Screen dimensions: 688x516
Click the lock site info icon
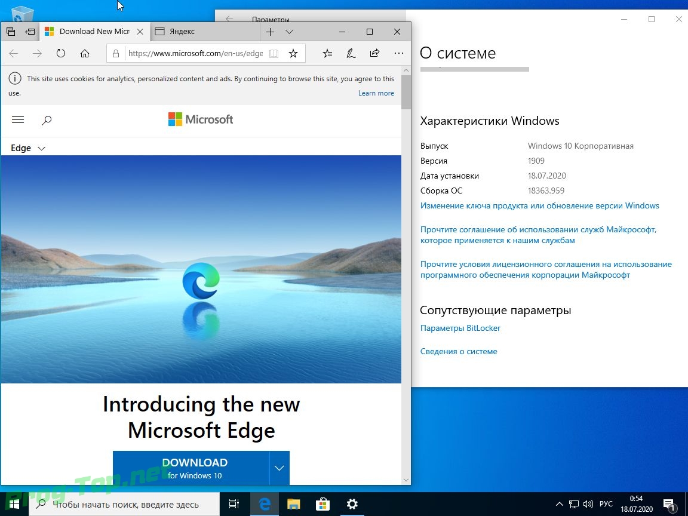[116, 54]
